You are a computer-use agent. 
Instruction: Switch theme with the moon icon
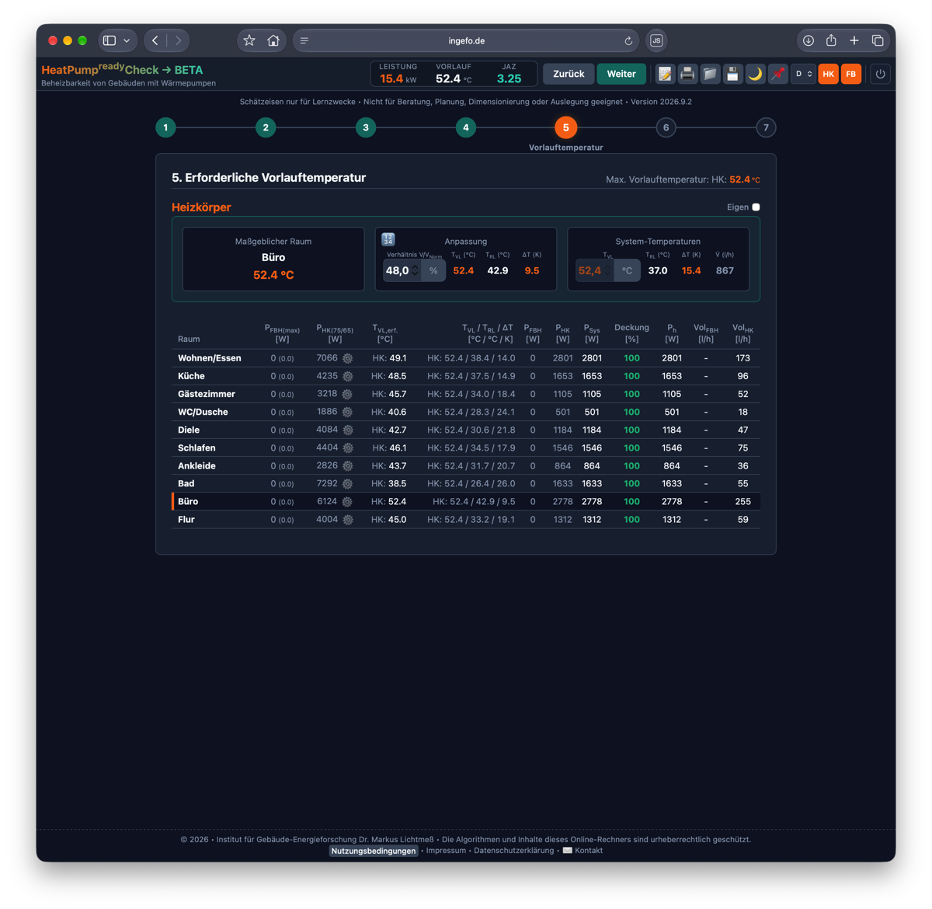755,74
